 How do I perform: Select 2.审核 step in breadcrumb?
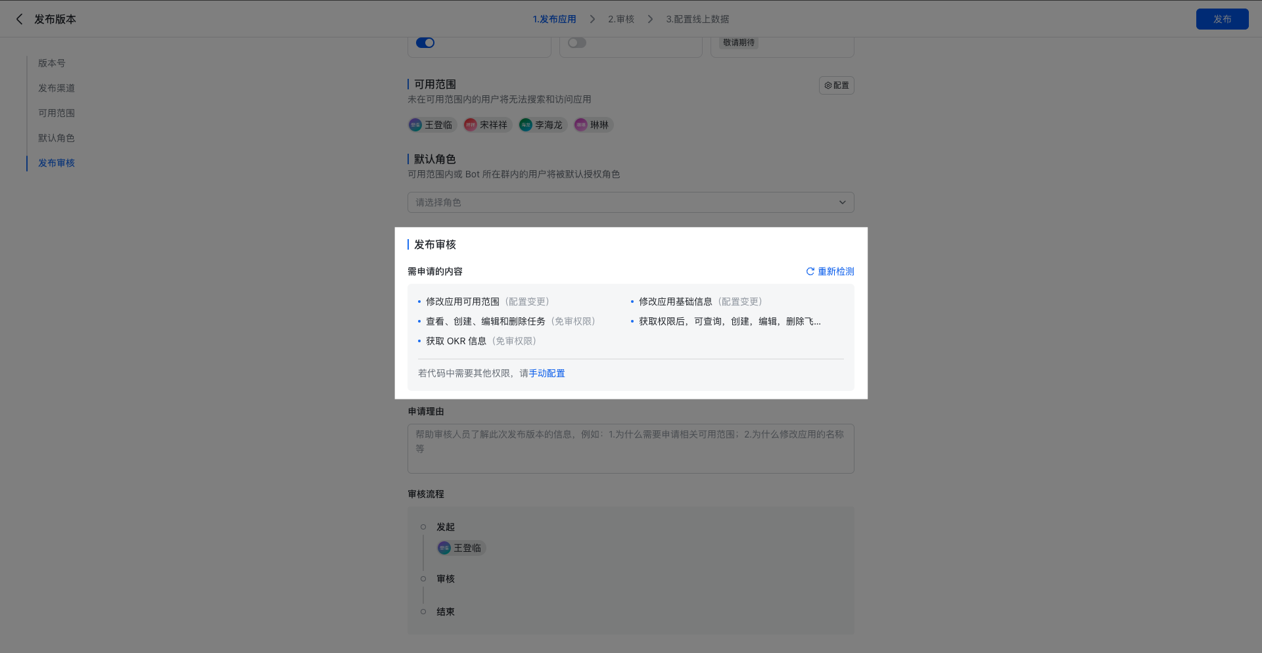tap(620, 19)
